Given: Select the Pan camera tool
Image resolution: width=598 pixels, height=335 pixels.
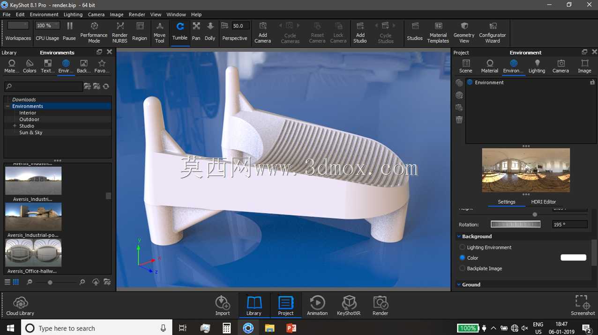Looking at the screenshot, I should (x=196, y=32).
